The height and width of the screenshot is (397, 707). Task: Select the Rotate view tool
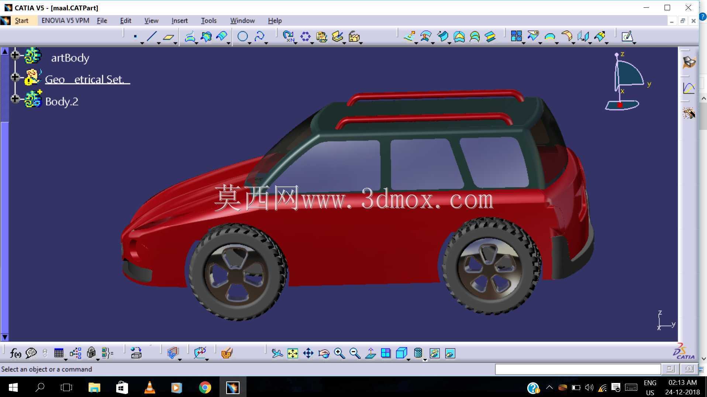click(324, 353)
